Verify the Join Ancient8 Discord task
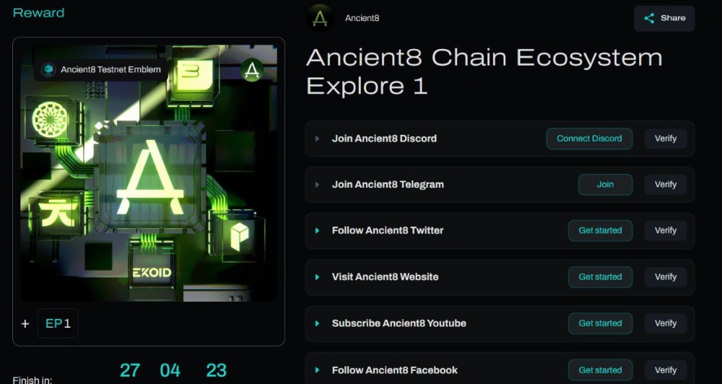This screenshot has height=384, width=722. click(666, 139)
